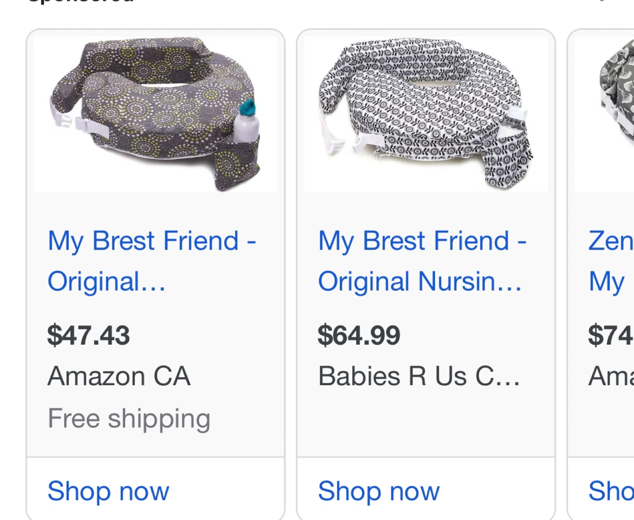
Task: Select the third card's cut-off seller name
Action: coord(611,376)
